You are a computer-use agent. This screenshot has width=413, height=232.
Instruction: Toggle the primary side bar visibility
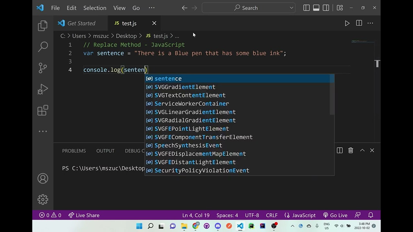click(x=307, y=8)
